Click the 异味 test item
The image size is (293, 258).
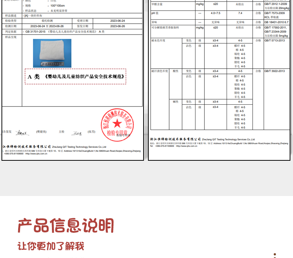click(x=154, y=22)
